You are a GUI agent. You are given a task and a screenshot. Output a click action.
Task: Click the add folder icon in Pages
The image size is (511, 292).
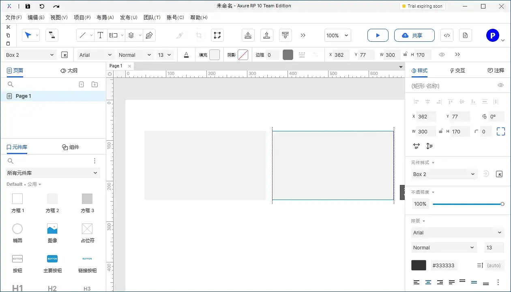(x=94, y=84)
